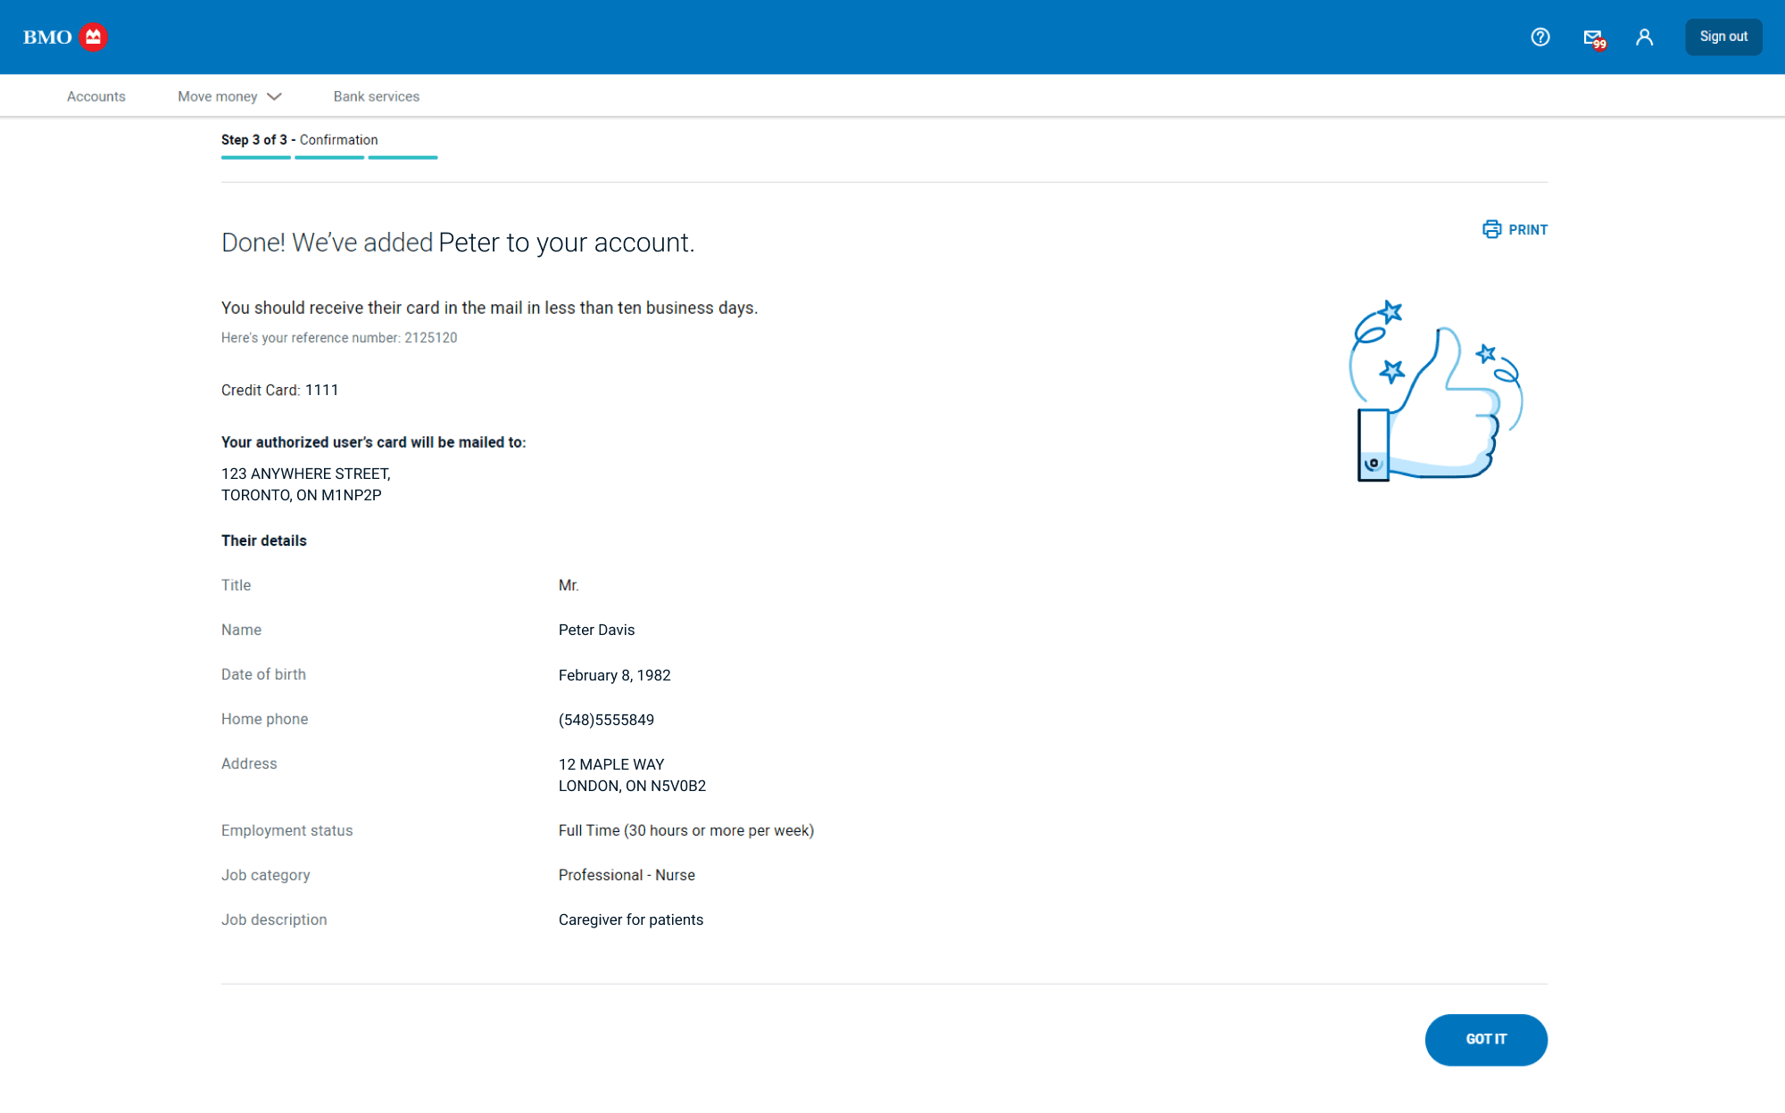Click the 'Mr.' title value

tap(569, 585)
